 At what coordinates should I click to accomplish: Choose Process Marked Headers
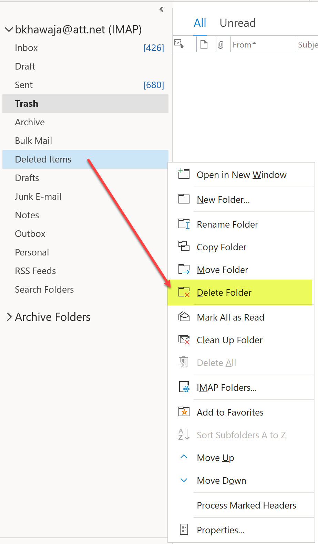[x=246, y=505]
